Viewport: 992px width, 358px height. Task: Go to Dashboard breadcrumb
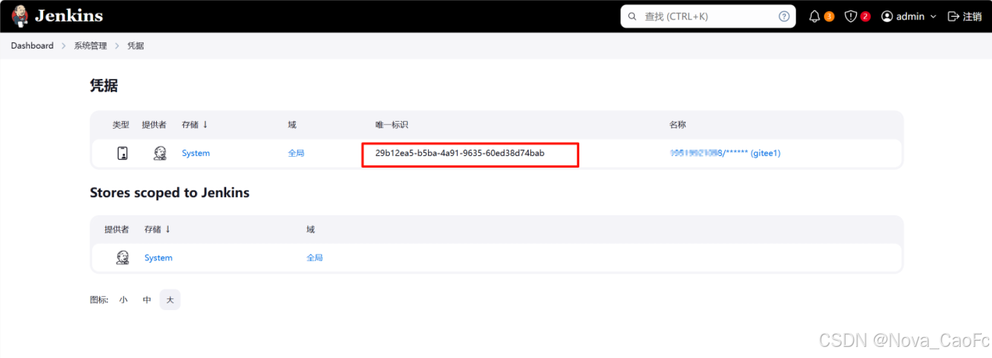pyautogui.click(x=32, y=46)
